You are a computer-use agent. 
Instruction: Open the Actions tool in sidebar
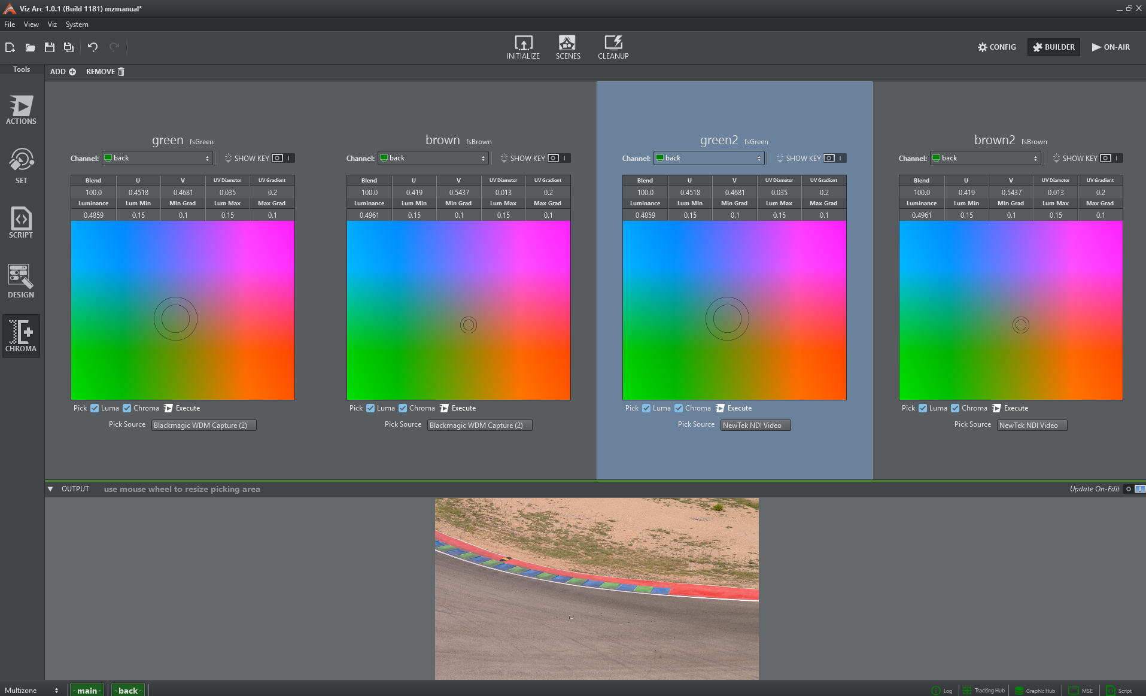[21, 110]
